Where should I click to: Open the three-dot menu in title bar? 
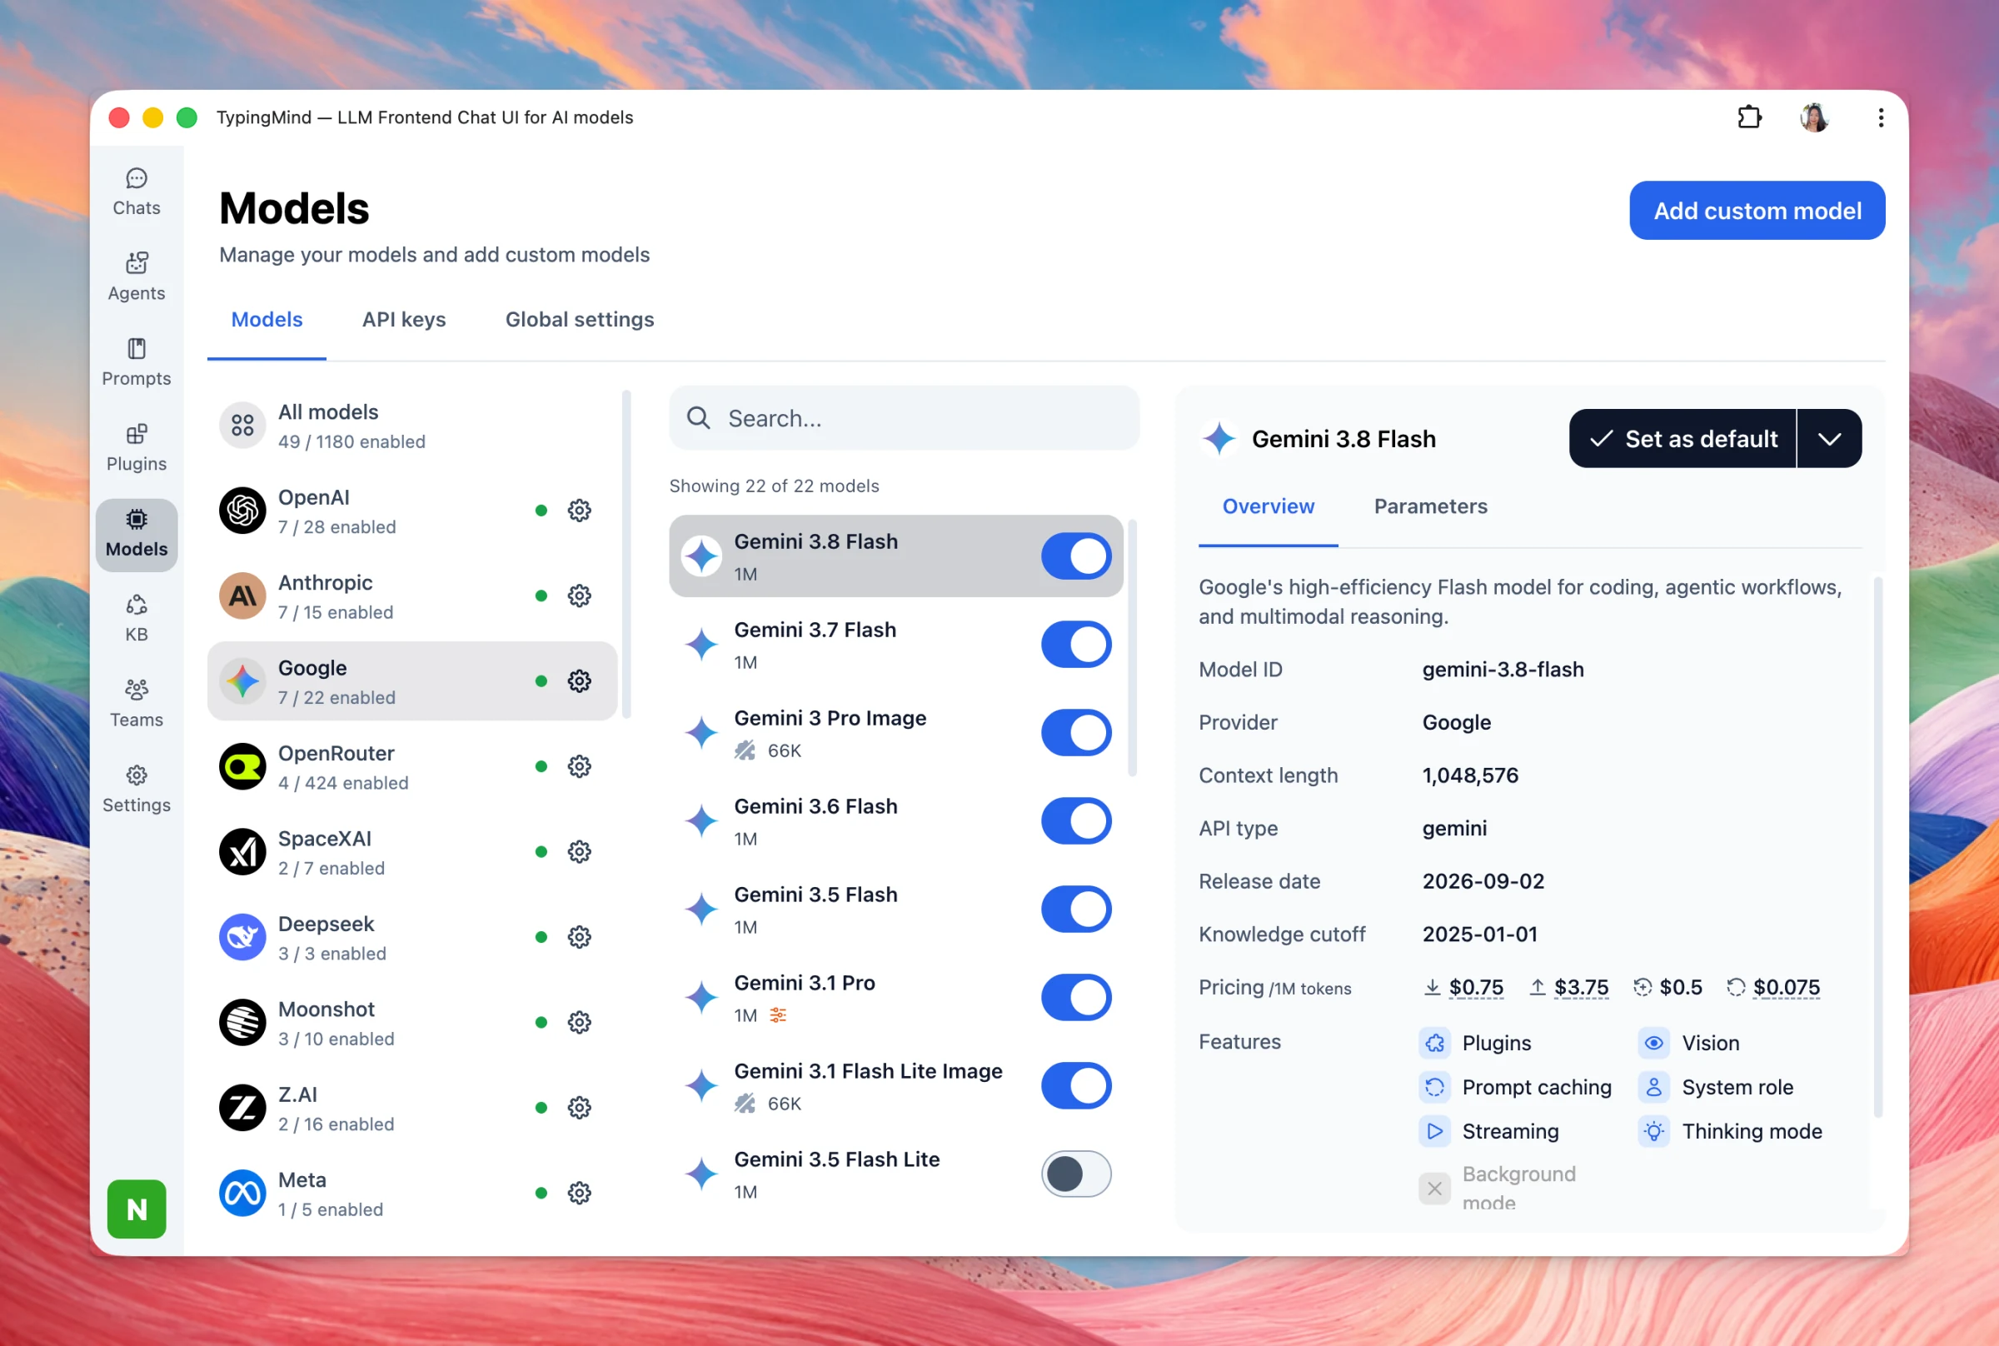coord(1881,117)
